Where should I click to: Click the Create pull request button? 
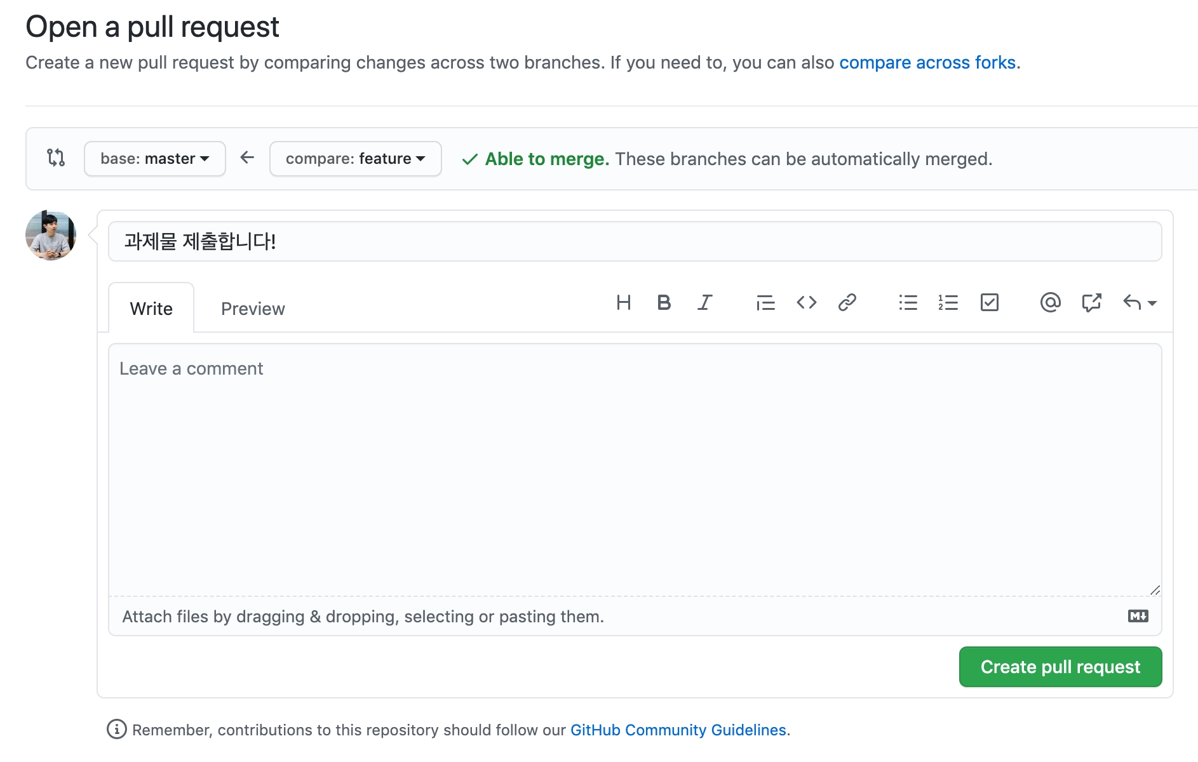click(1060, 667)
